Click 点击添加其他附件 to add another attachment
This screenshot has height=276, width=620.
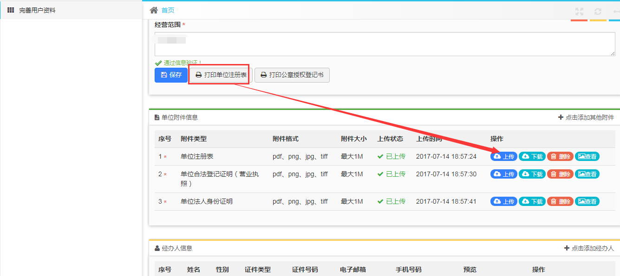click(x=590, y=117)
